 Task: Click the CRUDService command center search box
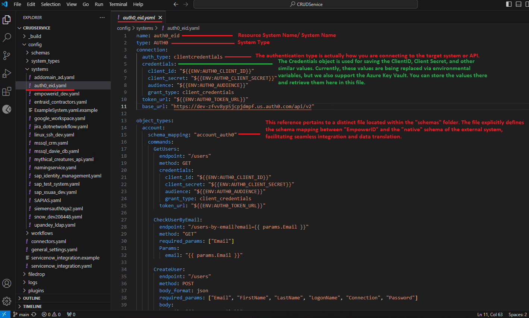306,4
